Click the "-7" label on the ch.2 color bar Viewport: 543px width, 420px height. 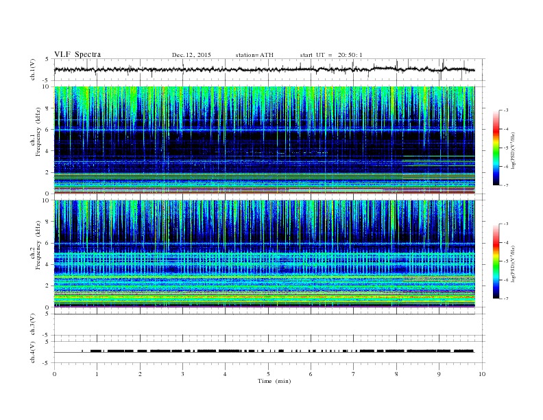506,299
